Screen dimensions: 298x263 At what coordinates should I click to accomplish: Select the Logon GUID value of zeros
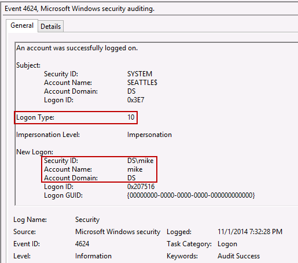(x=191, y=195)
